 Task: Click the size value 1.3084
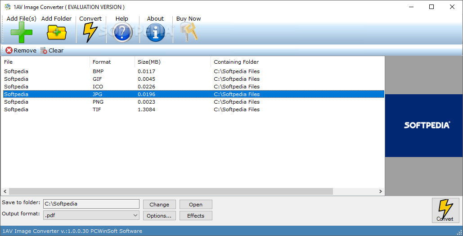point(147,109)
